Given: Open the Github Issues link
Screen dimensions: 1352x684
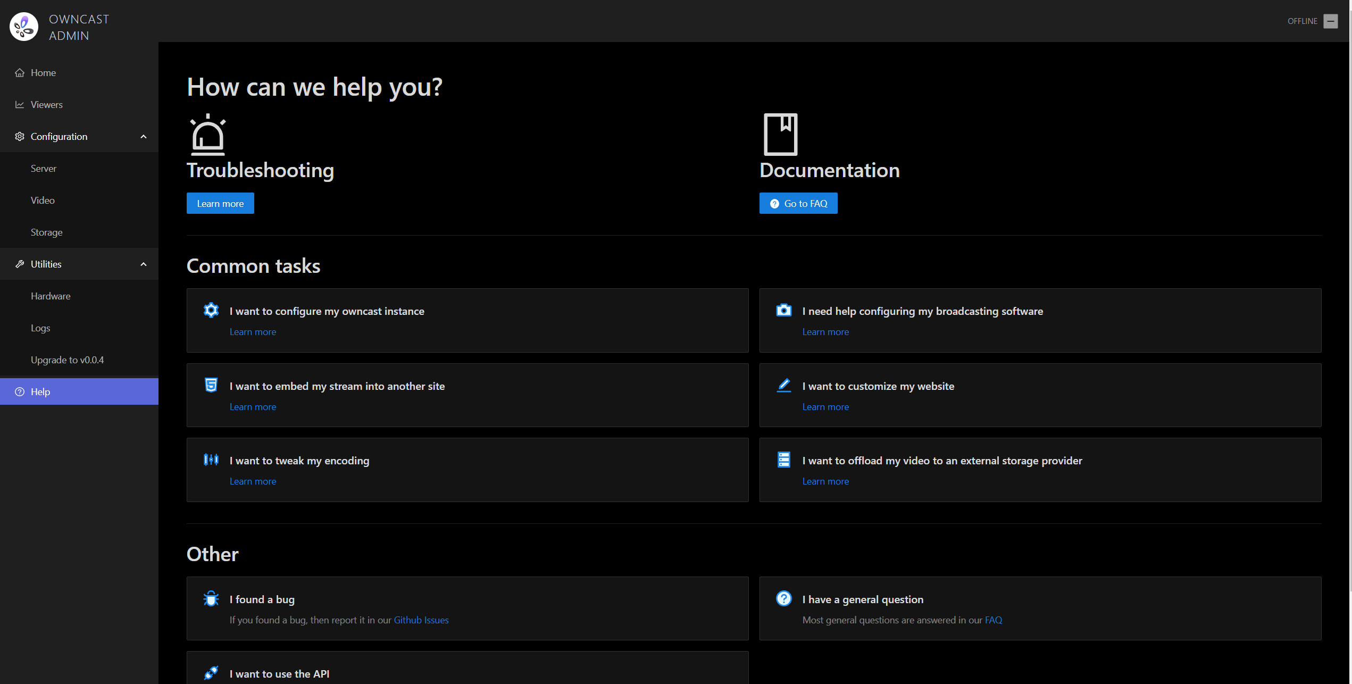Looking at the screenshot, I should pos(421,620).
